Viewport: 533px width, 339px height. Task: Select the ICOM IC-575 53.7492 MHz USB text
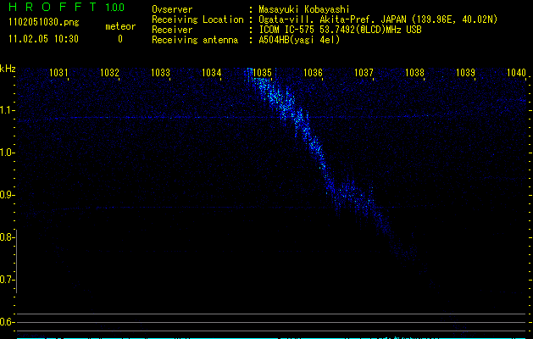(x=340, y=30)
